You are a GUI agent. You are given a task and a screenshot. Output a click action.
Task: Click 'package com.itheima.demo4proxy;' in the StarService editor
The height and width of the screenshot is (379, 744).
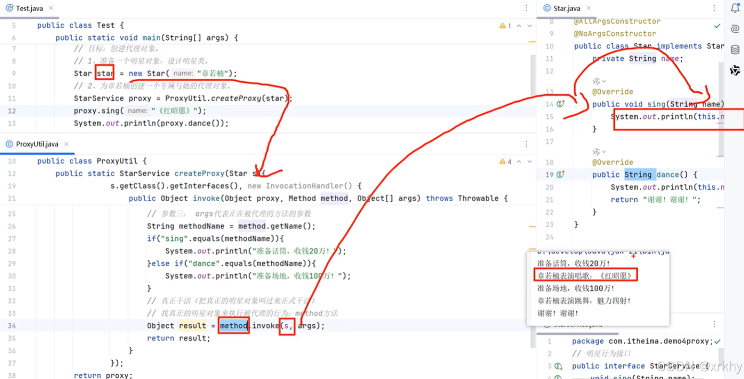point(642,341)
